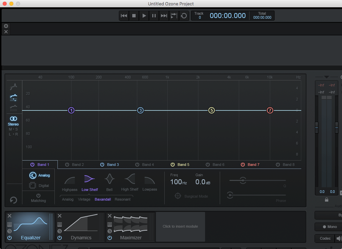
Task: Choose Resonant shelf type
Action: click(x=123, y=199)
